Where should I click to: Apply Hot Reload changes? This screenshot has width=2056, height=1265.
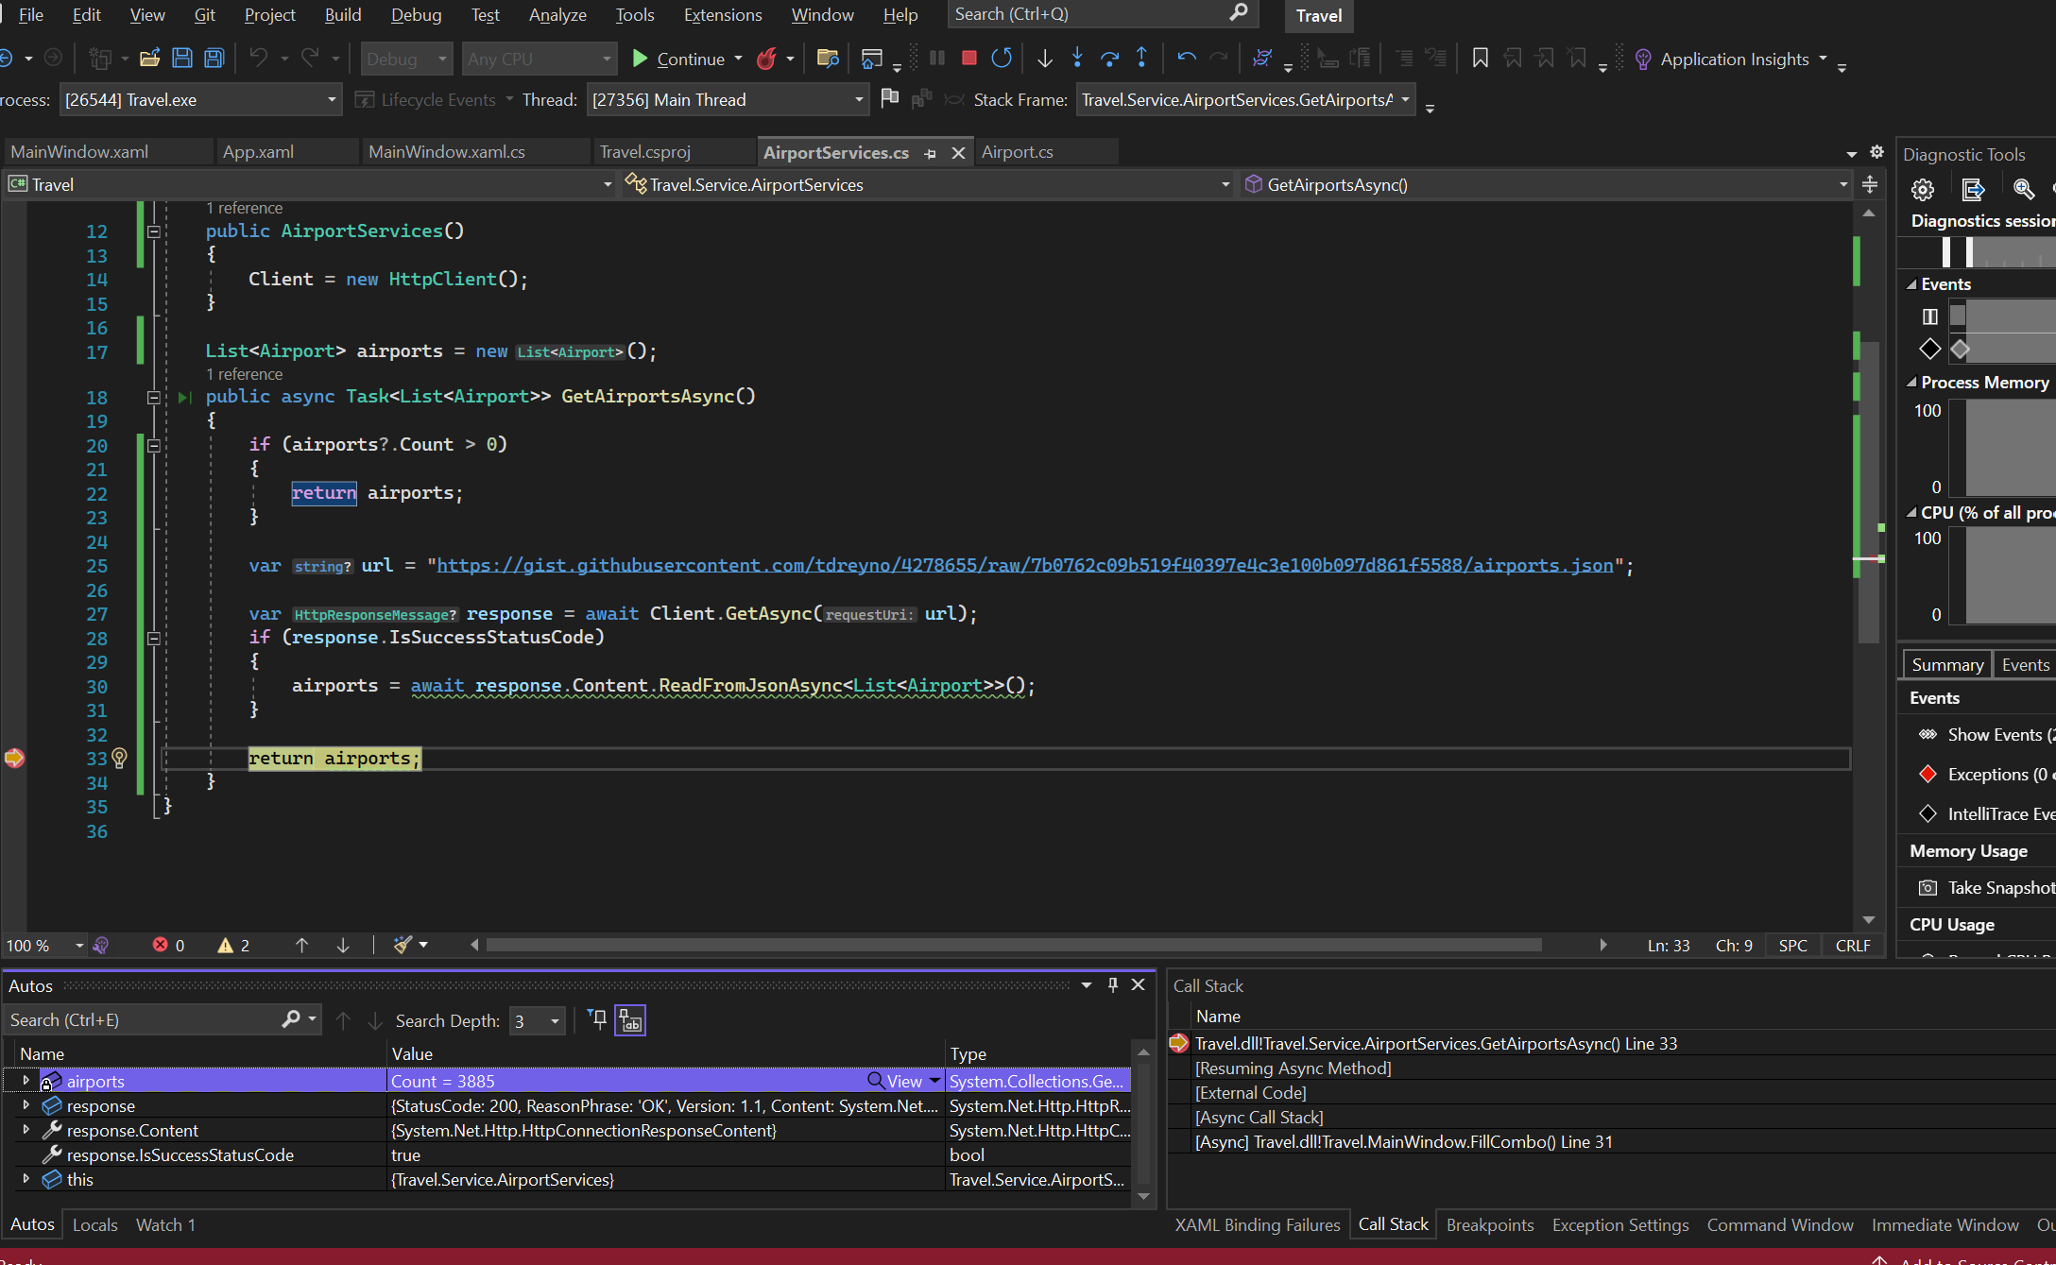(x=766, y=58)
